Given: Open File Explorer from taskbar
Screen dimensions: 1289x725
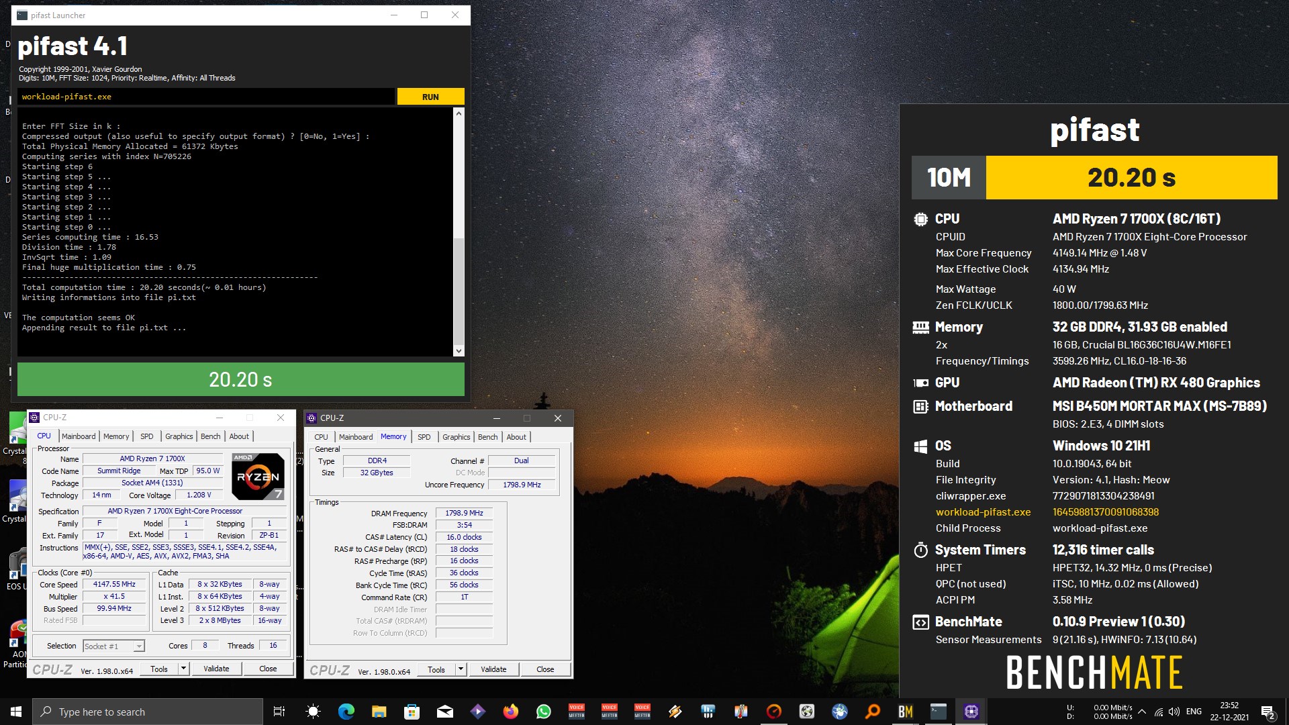Looking at the screenshot, I should point(379,712).
